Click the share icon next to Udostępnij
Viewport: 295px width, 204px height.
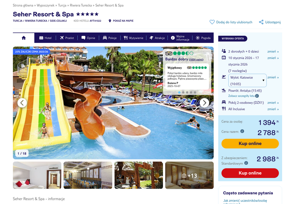click(261, 22)
